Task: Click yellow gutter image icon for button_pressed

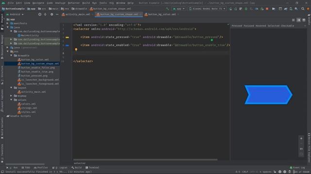Action: (x=67, y=37)
